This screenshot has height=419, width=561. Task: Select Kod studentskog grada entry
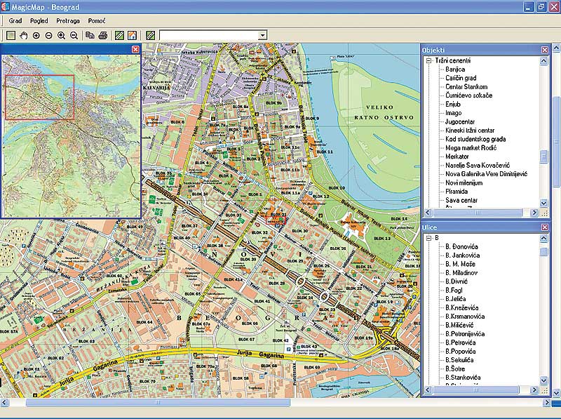point(475,139)
